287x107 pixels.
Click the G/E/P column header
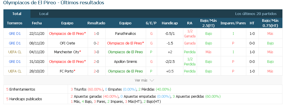tap(151, 23)
